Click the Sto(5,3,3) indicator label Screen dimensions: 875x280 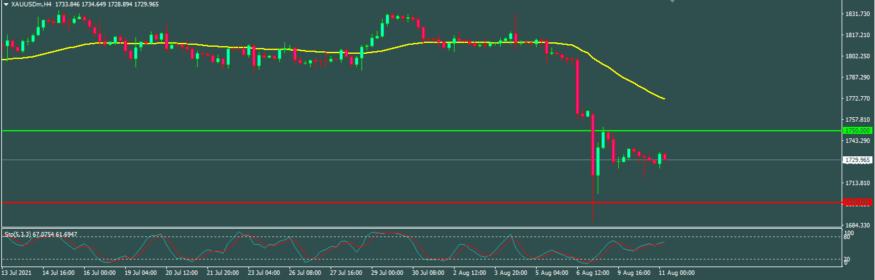coord(41,235)
